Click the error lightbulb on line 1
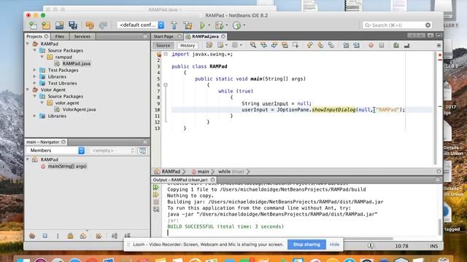Screen dimensions: 467x262 [158, 54]
